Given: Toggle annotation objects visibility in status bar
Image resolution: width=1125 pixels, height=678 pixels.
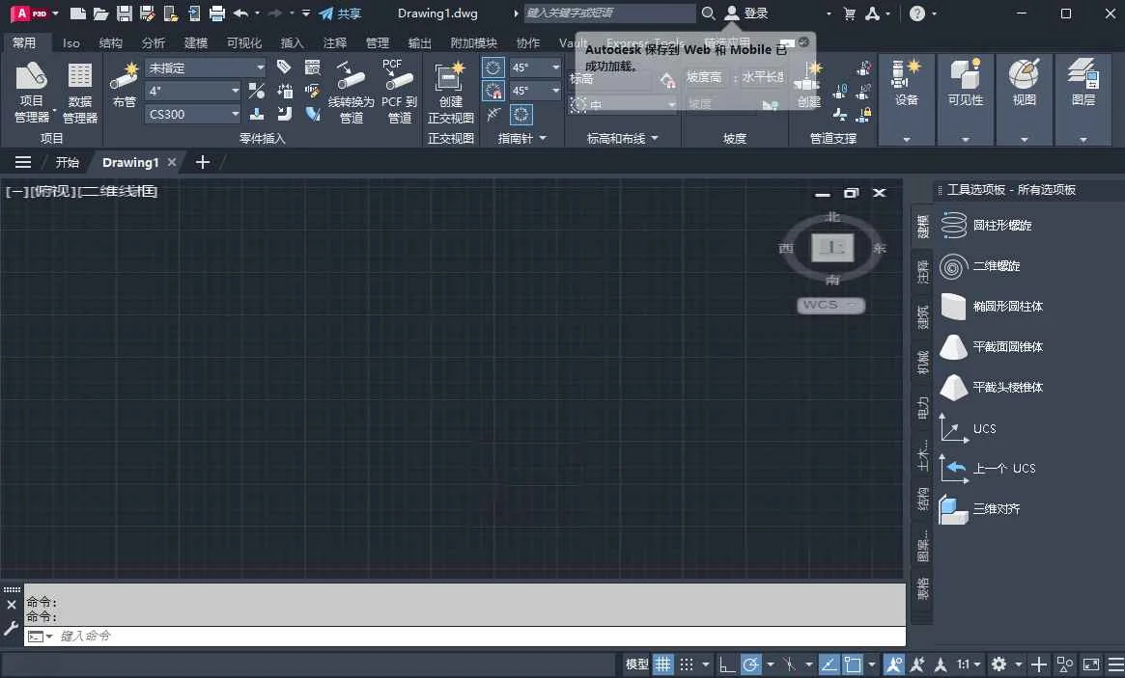Looking at the screenshot, I should point(894,664).
